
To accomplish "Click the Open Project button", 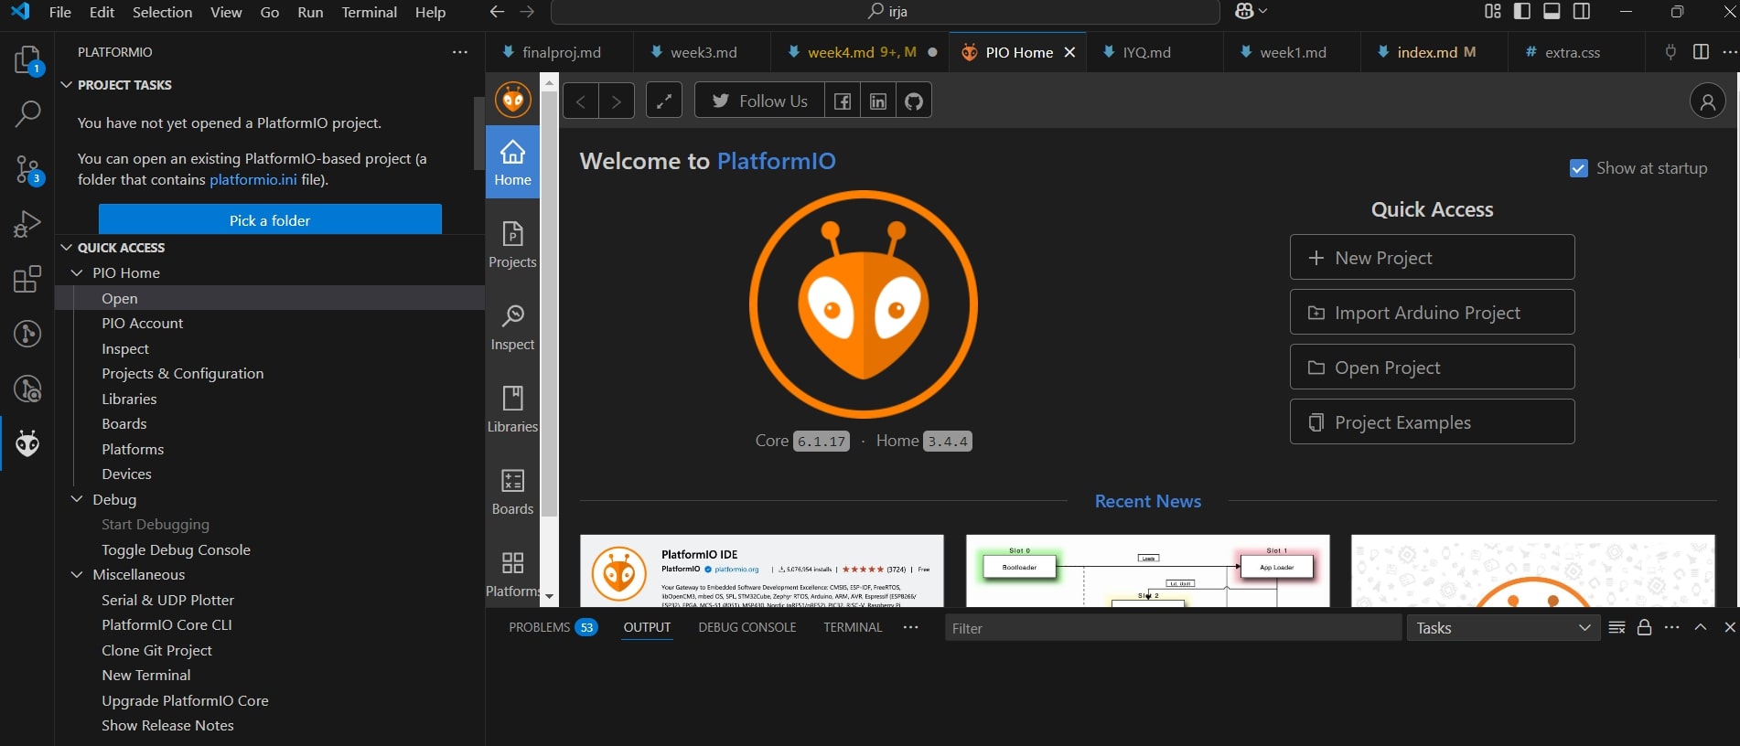I will (1432, 368).
